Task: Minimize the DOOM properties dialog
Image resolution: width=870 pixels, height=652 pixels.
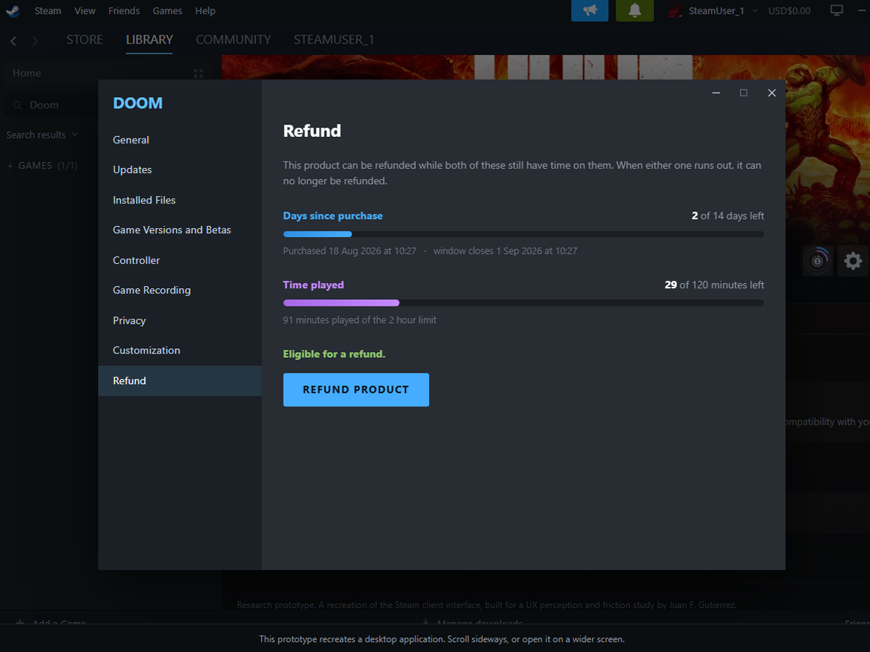Action: 716,93
